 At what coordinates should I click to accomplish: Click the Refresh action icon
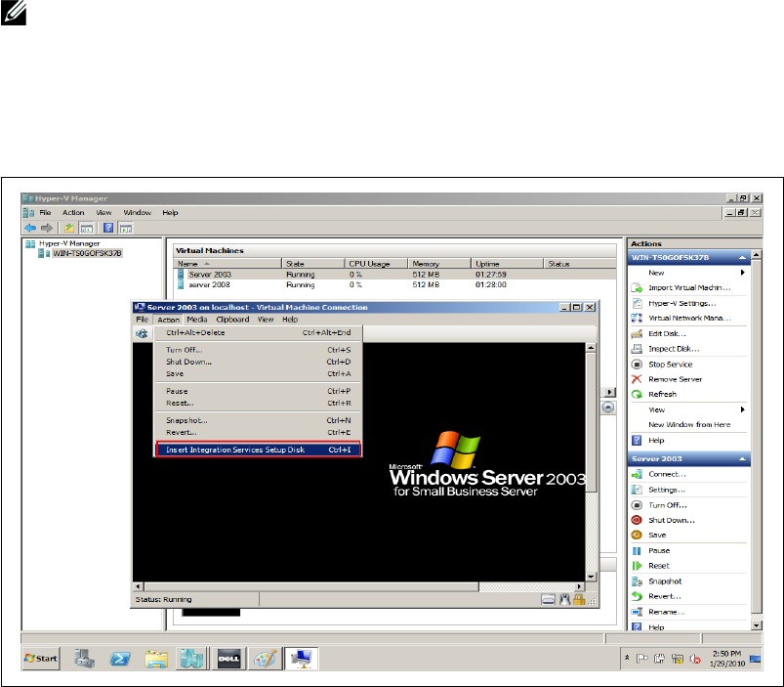[637, 394]
